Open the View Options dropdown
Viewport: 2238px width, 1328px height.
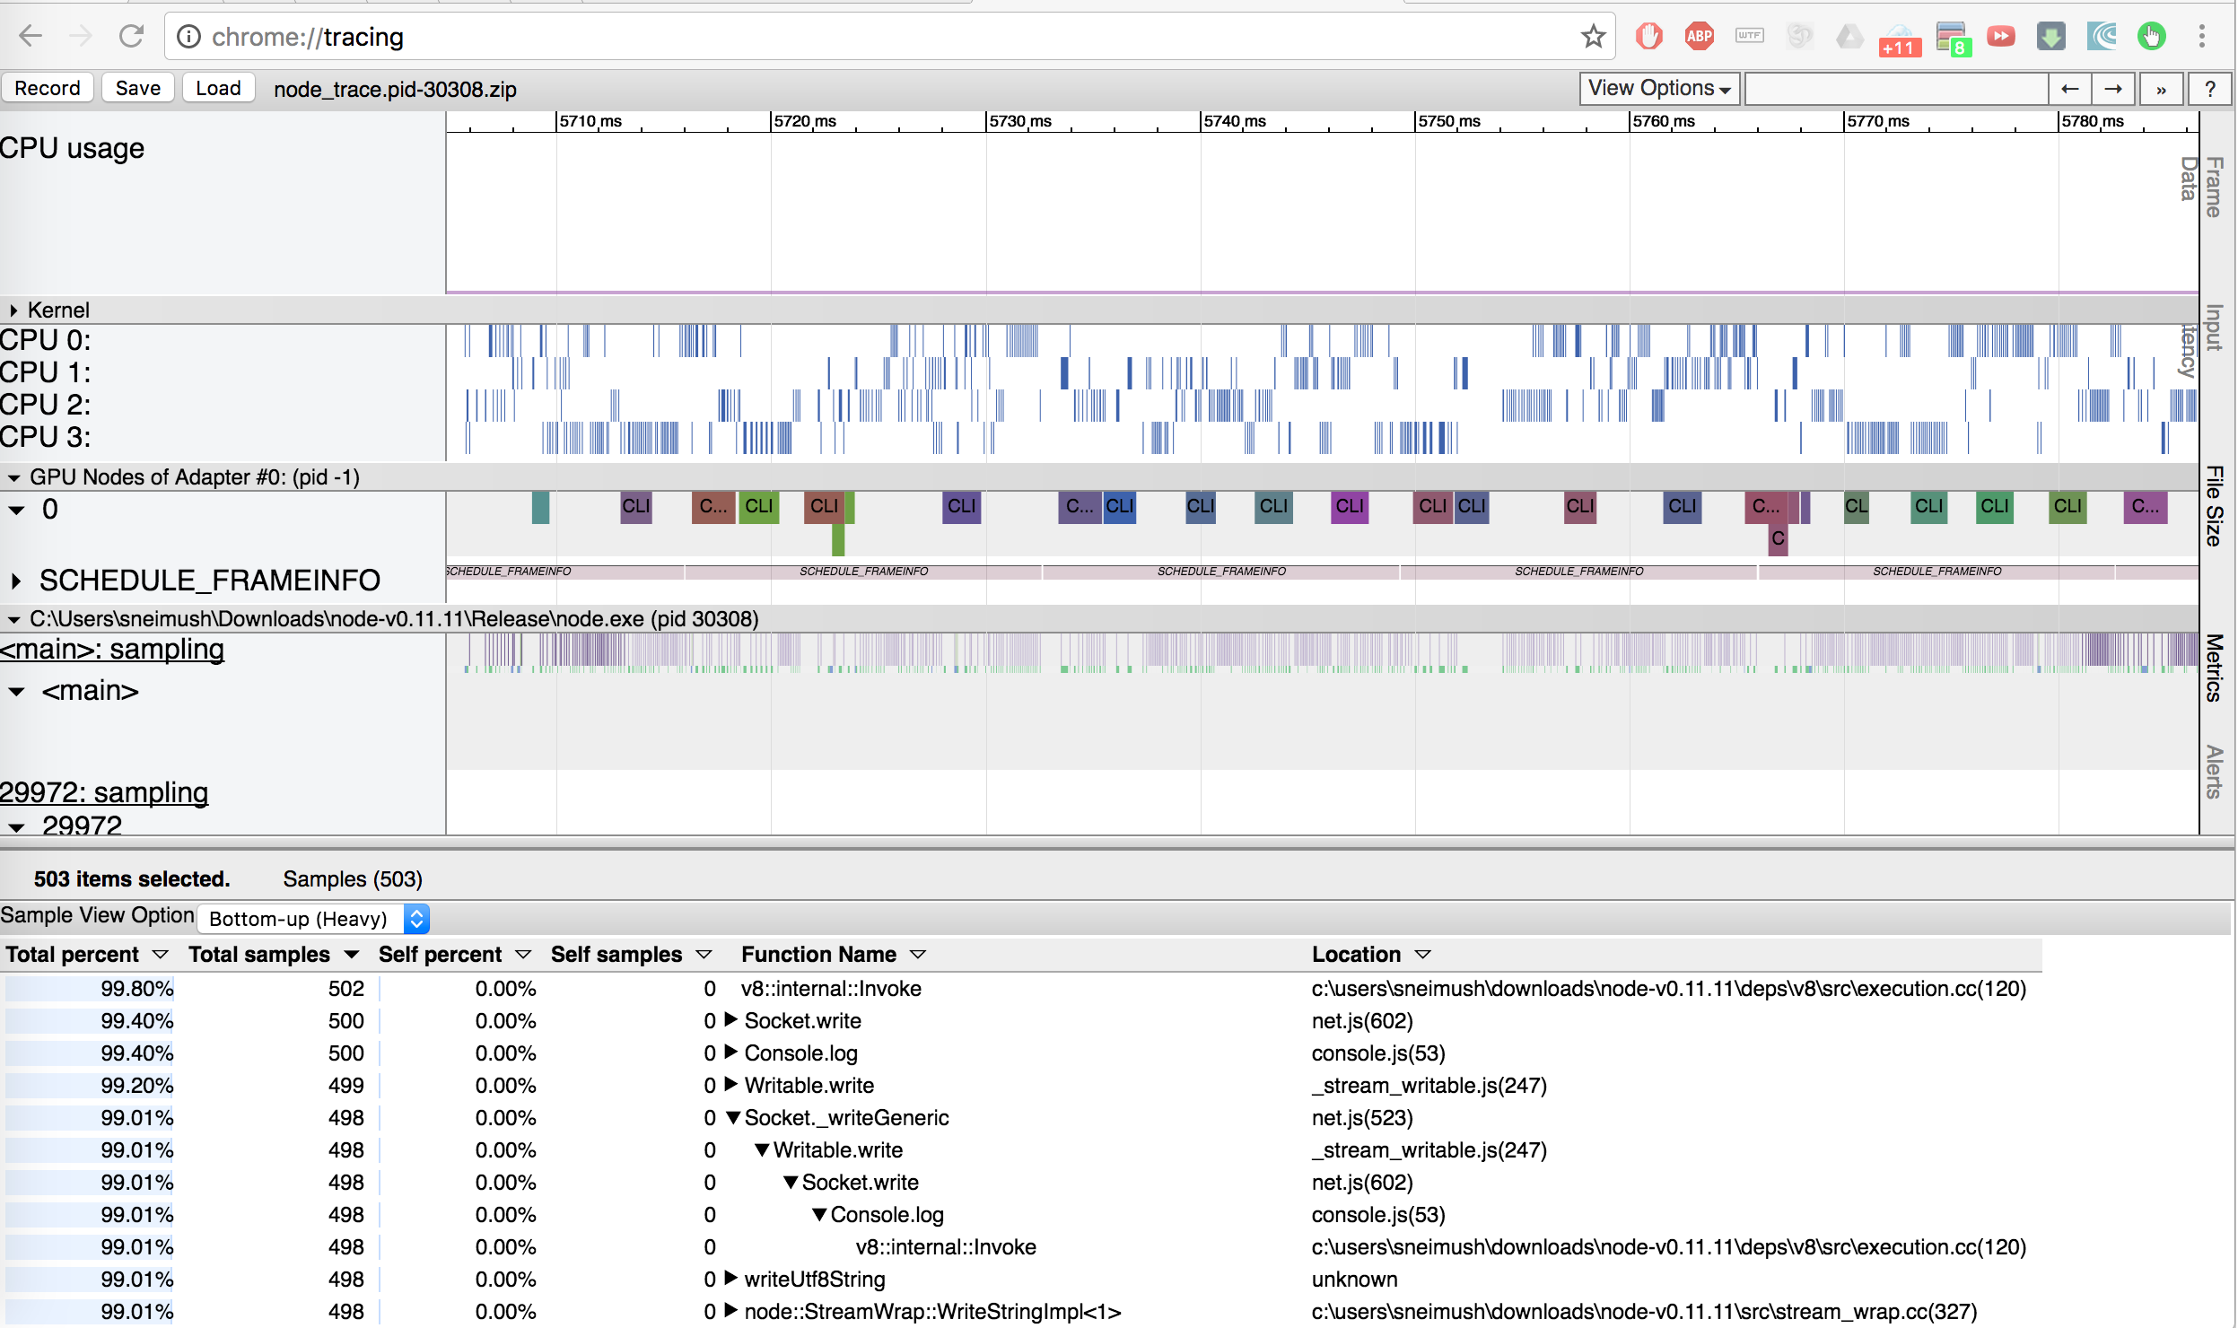[1658, 89]
